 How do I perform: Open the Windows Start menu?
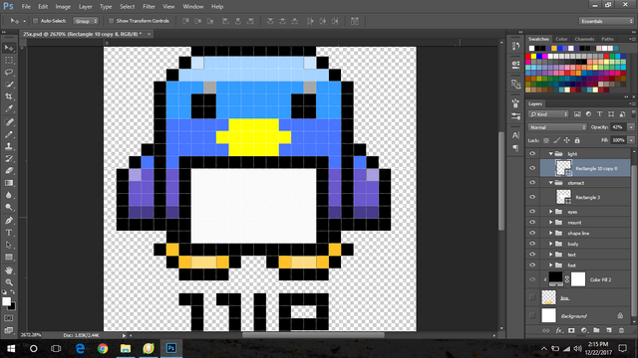pos(11,348)
